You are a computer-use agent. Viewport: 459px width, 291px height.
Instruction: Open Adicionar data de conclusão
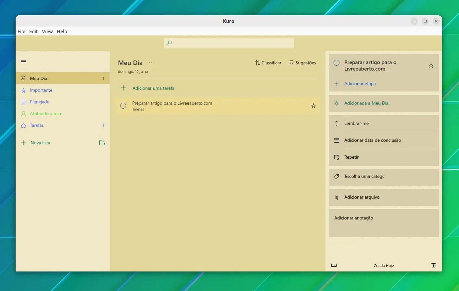point(384,140)
